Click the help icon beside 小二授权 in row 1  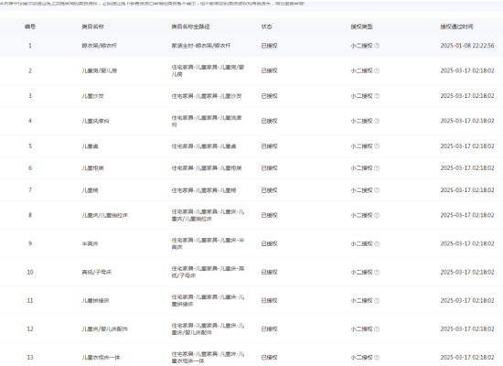pyautogui.click(x=377, y=46)
